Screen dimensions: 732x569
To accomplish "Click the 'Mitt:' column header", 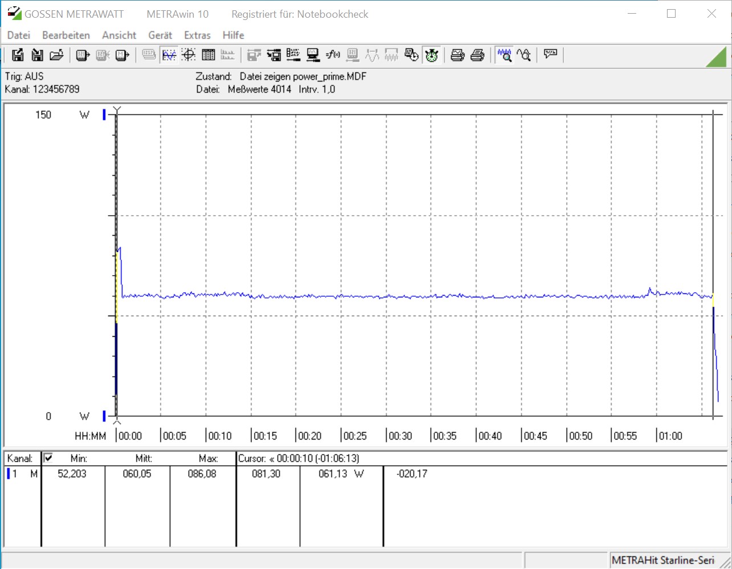I will tap(144, 459).
